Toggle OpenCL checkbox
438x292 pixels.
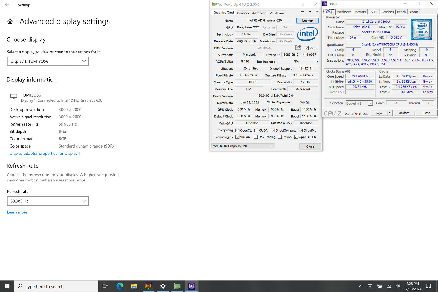coord(237,131)
